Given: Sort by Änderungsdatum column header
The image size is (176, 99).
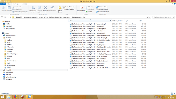Looking at the screenshot, I should coord(117,21).
